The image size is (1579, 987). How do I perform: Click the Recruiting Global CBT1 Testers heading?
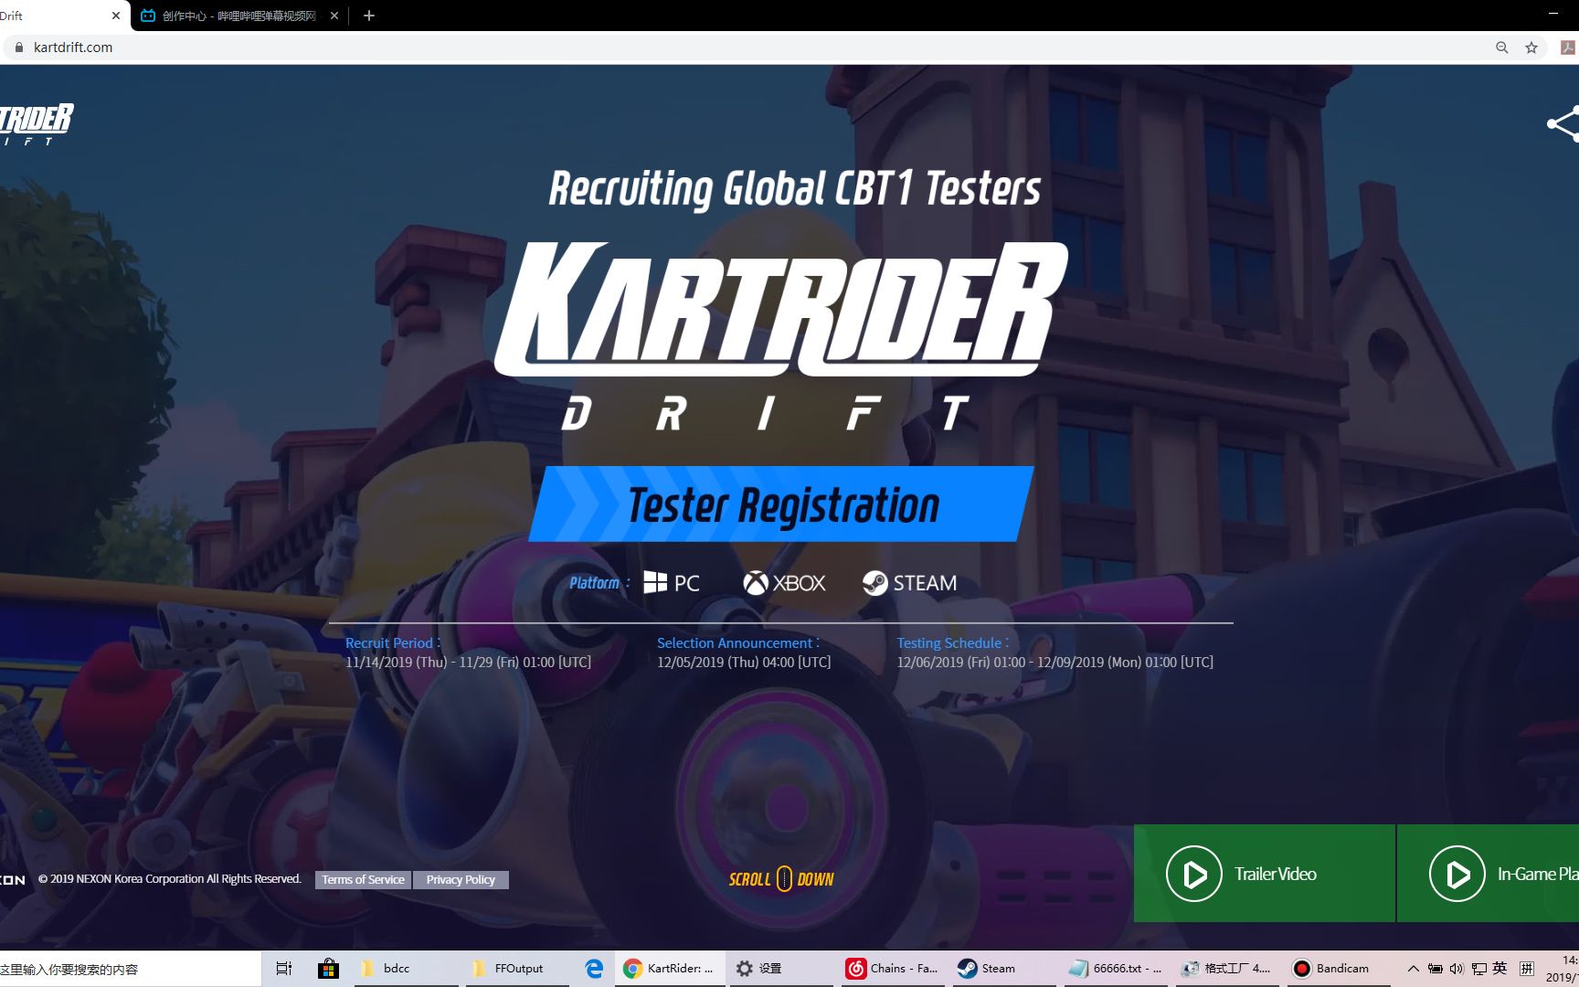coord(794,189)
